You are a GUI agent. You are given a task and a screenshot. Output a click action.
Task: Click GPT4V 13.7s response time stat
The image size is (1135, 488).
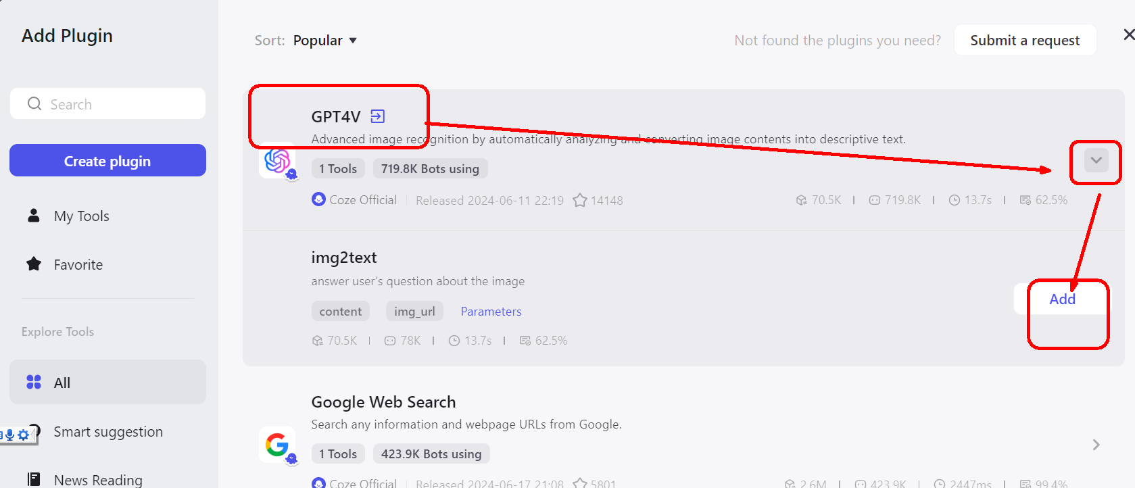coord(970,200)
